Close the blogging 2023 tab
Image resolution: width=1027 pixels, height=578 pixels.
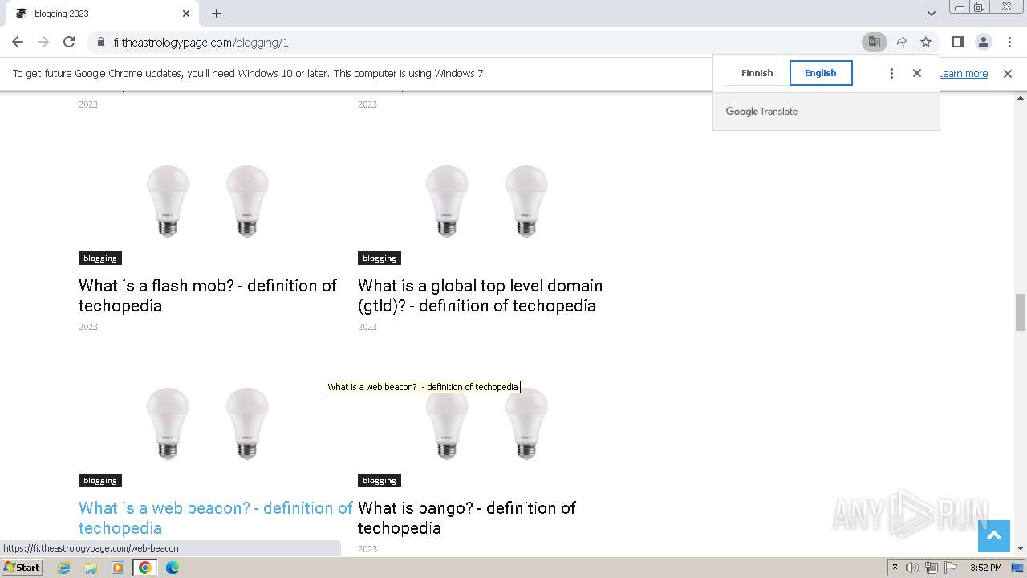(x=186, y=14)
